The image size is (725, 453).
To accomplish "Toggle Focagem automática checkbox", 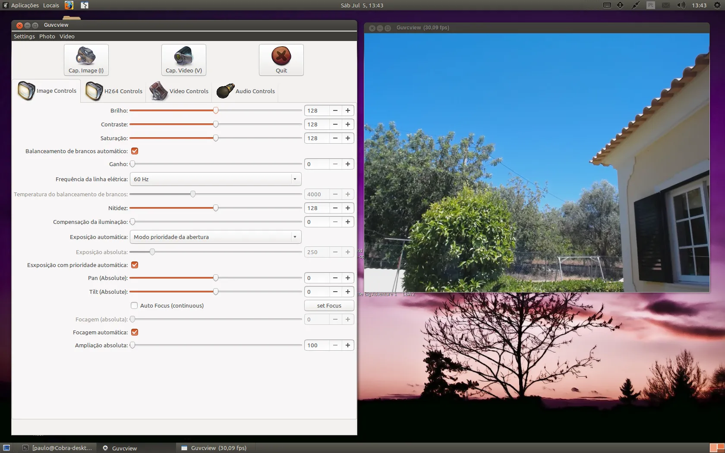I will pos(135,332).
